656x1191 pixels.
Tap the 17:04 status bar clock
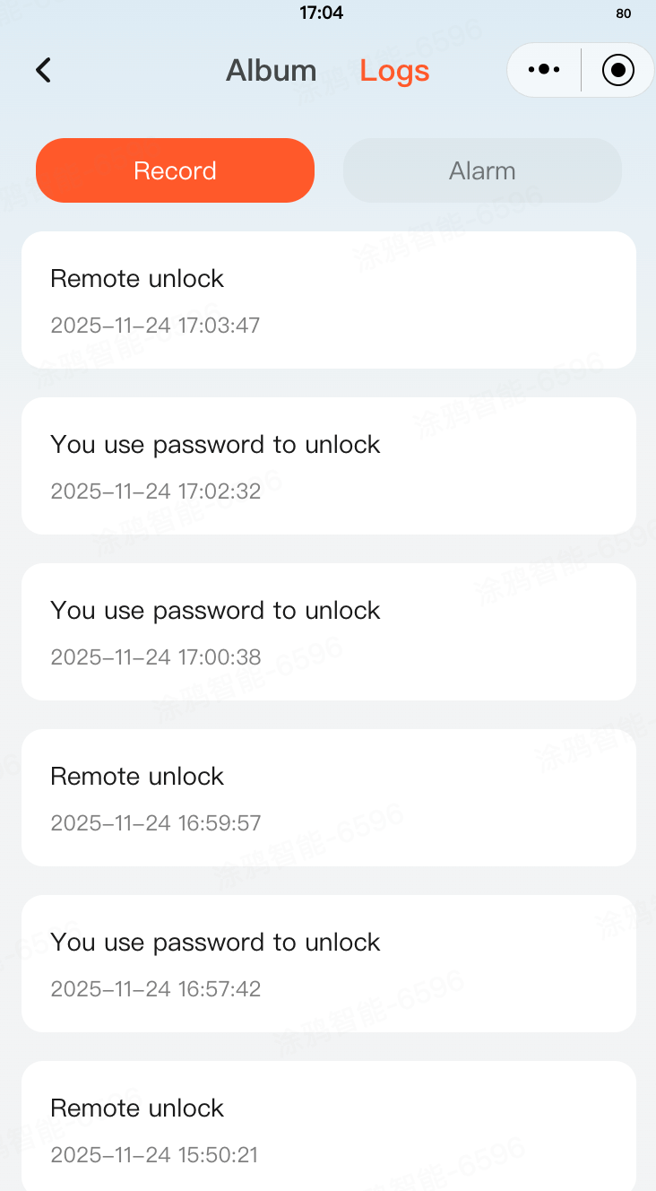(321, 13)
